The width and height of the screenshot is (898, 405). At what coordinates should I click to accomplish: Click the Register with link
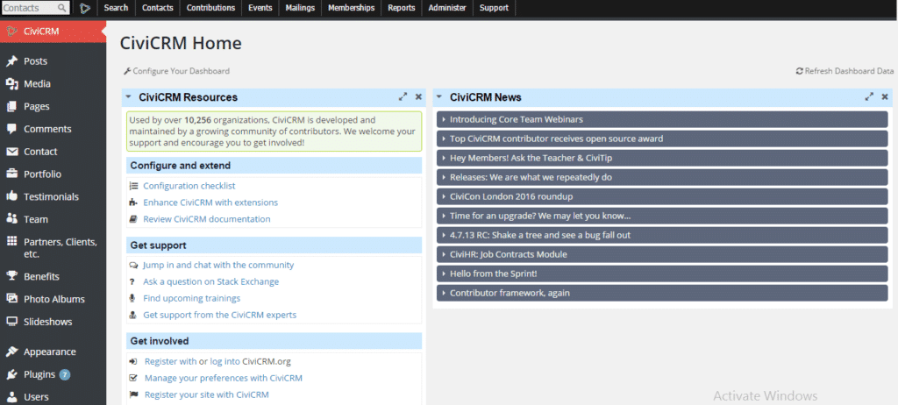pos(171,361)
